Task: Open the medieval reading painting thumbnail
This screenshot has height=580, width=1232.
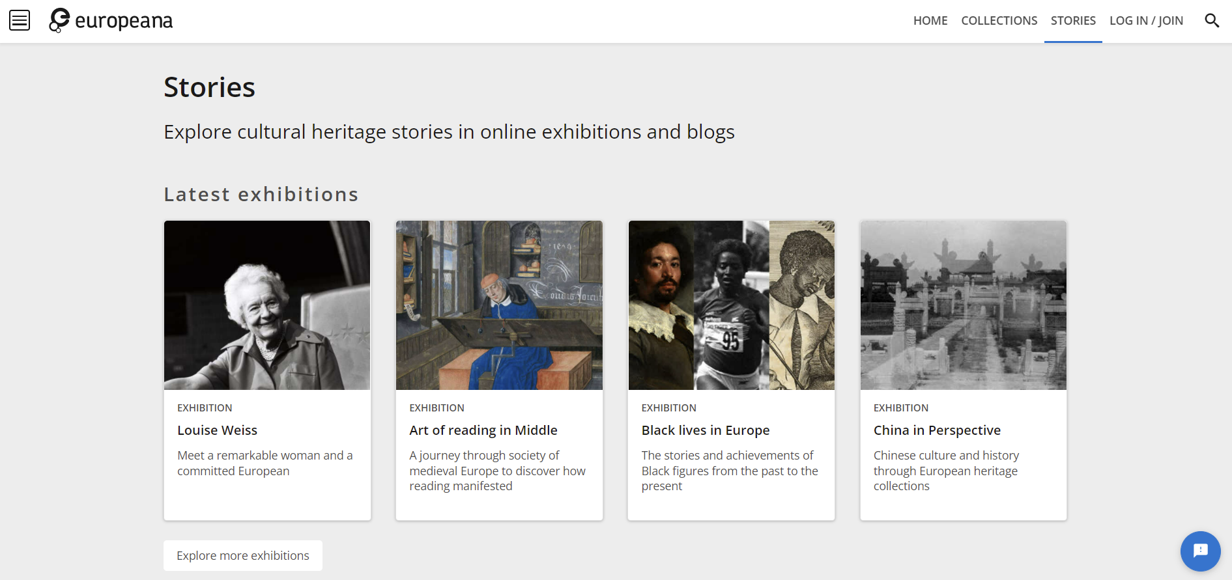Action: pyautogui.click(x=499, y=305)
